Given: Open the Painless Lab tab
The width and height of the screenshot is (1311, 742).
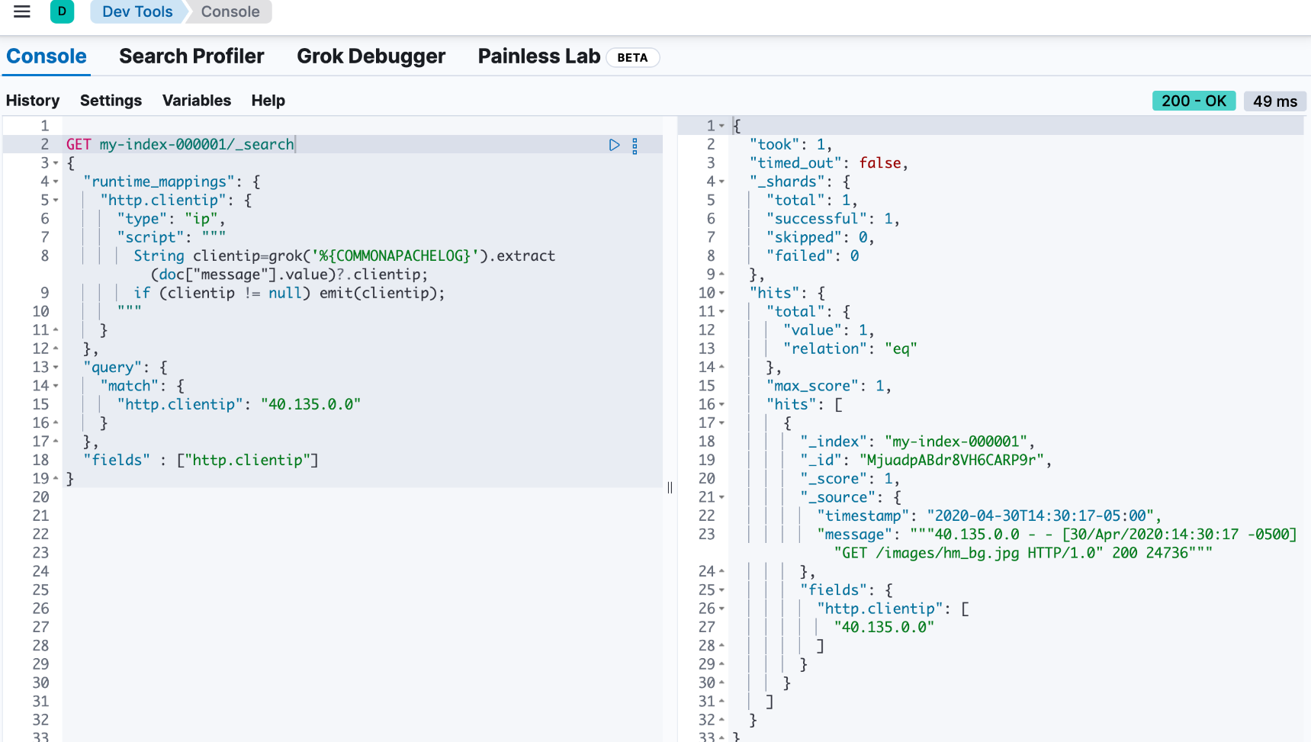Looking at the screenshot, I should [x=538, y=56].
